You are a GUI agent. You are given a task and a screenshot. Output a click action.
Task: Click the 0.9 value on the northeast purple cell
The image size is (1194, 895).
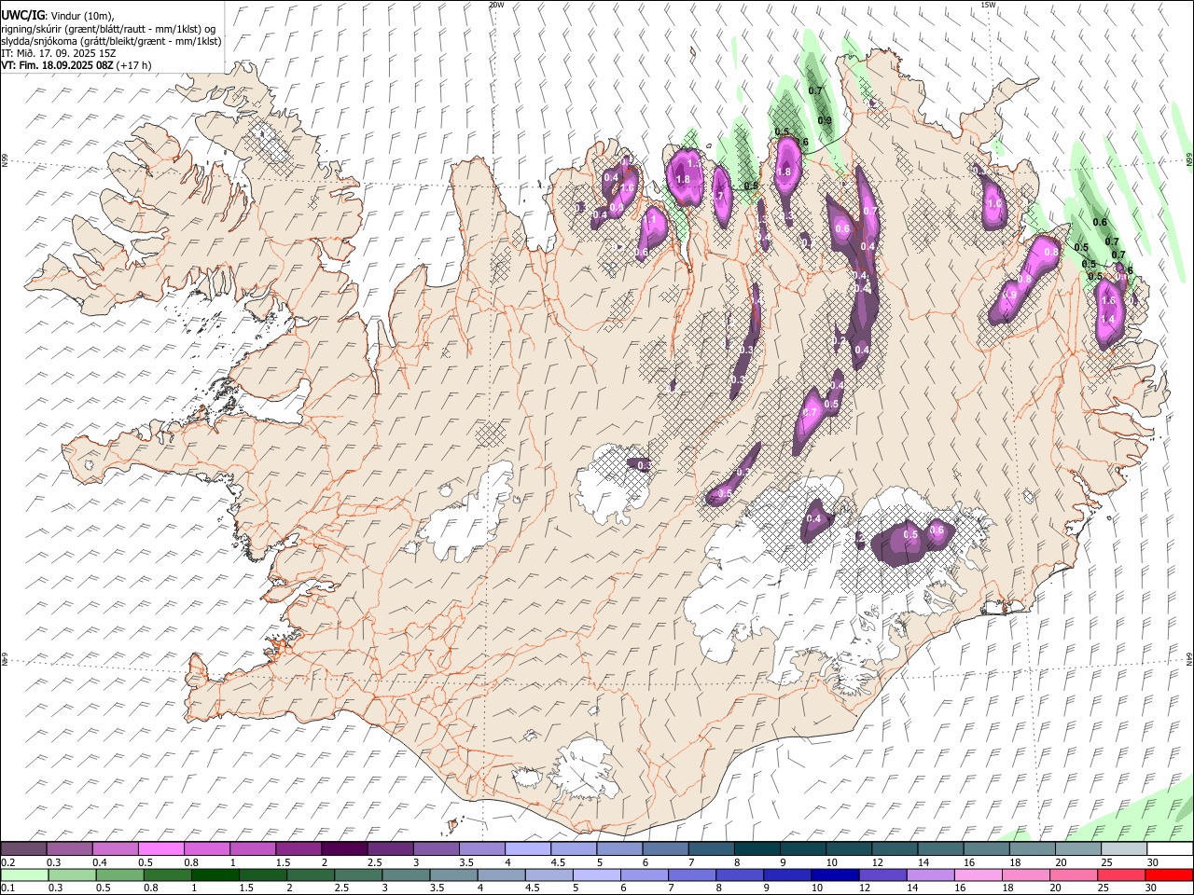tap(1009, 295)
